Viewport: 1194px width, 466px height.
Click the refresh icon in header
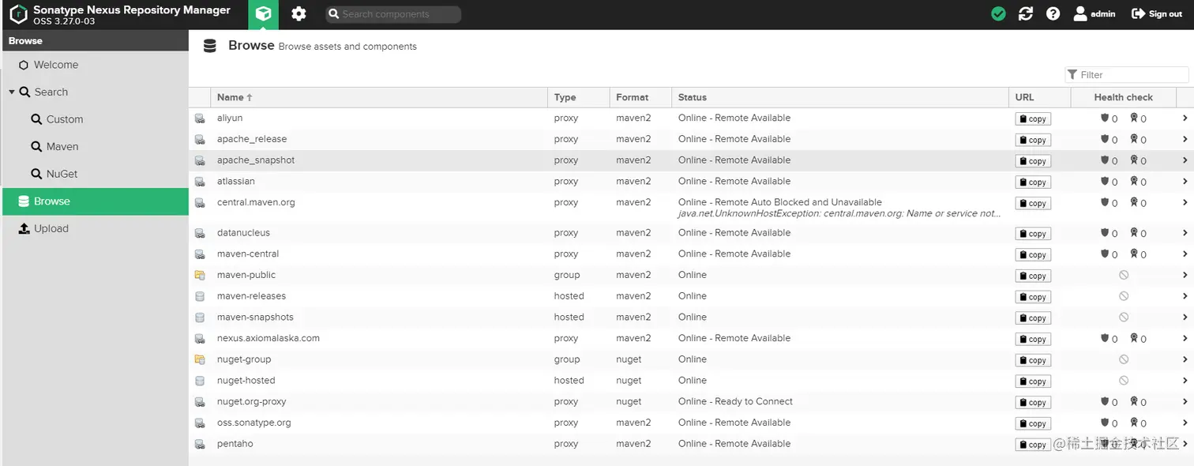click(1026, 13)
